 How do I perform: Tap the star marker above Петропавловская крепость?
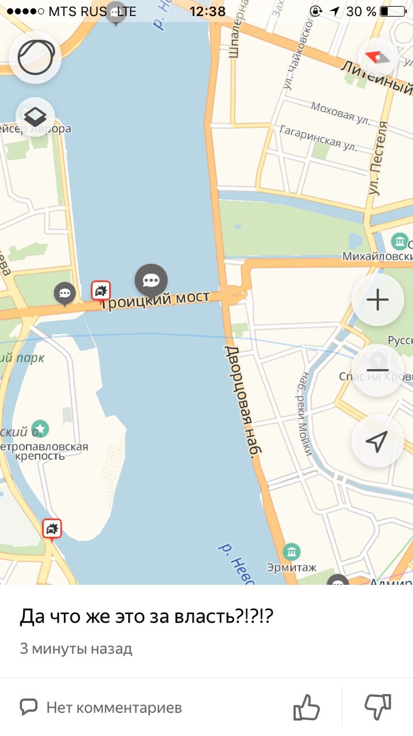click(40, 428)
